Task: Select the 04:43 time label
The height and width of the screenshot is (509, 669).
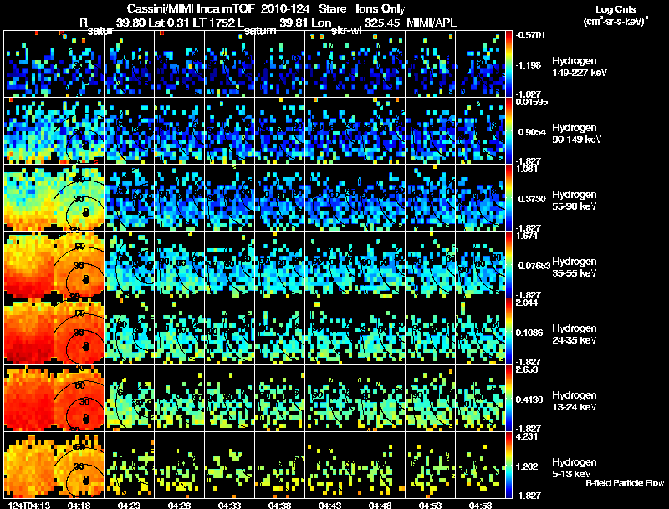Action: click(x=329, y=504)
